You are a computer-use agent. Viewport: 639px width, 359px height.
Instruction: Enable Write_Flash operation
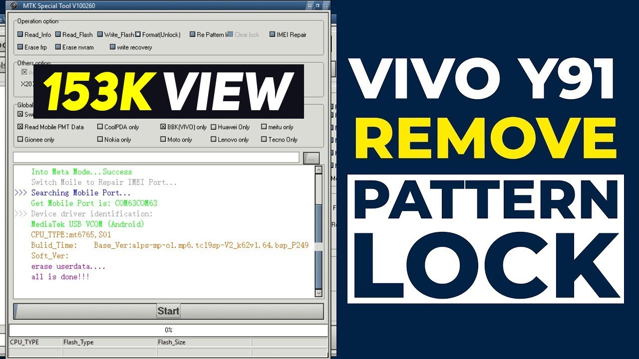click(x=100, y=35)
